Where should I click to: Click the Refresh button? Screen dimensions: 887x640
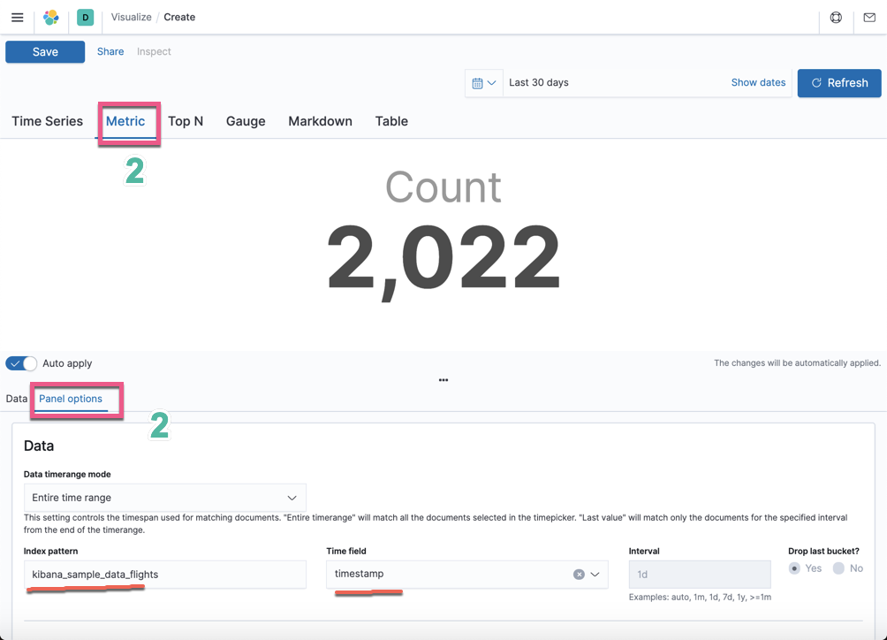pos(838,82)
